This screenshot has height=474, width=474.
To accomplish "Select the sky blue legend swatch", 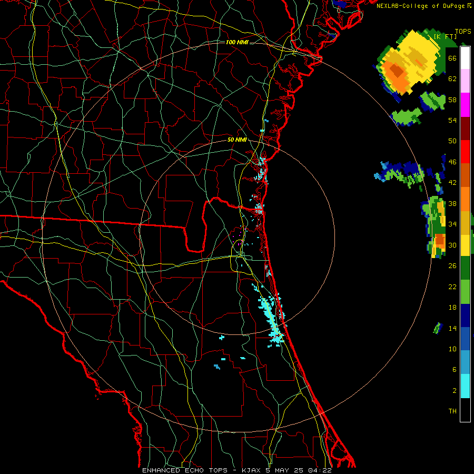I will click(x=465, y=362).
